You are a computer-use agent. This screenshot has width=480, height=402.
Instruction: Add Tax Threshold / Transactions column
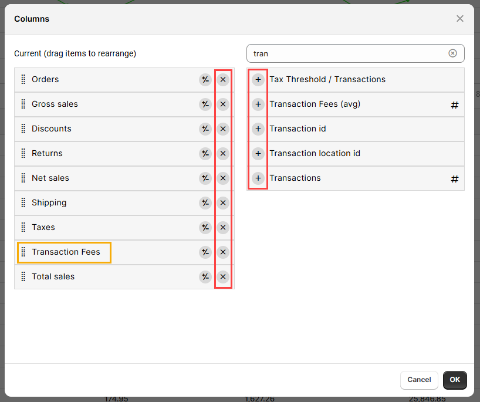point(258,80)
